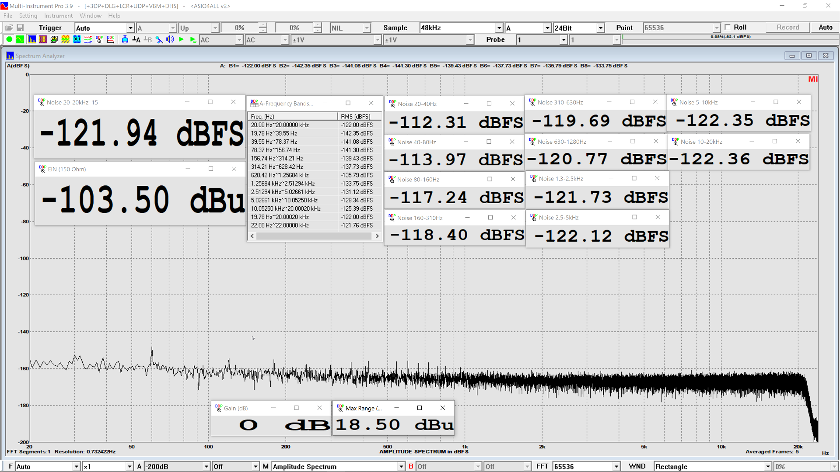840x472 pixels.
Task: Click the blue probe tool icon
Action: 159,39
